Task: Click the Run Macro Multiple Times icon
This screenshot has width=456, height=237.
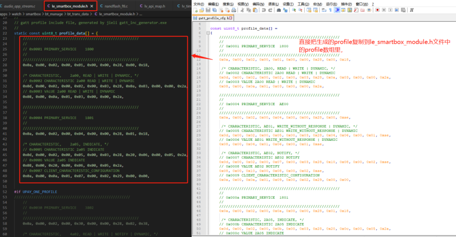Action: point(397,10)
